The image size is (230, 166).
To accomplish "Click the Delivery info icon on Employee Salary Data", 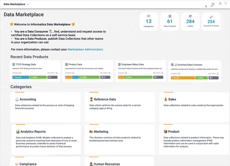I will (x=163, y=73).
